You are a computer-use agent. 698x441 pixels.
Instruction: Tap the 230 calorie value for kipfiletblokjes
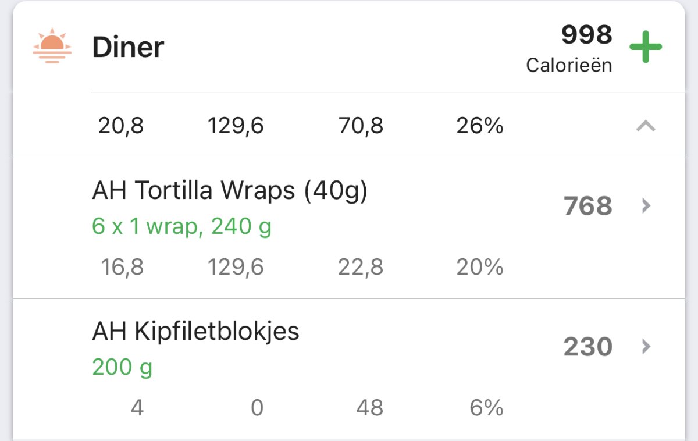[x=587, y=347]
